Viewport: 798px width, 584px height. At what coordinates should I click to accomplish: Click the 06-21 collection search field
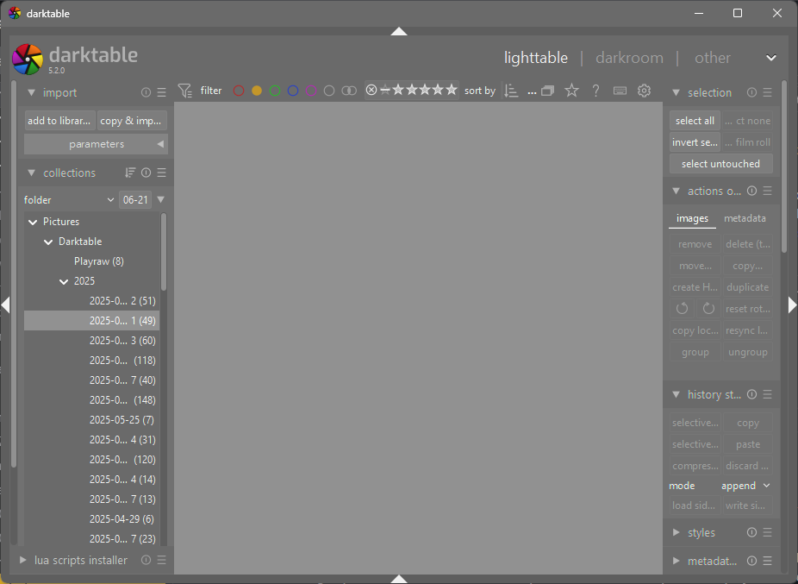coord(135,200)
